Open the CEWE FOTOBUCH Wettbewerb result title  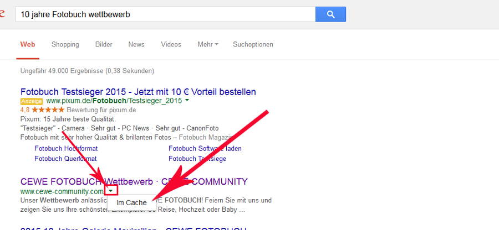click(134, 182)
